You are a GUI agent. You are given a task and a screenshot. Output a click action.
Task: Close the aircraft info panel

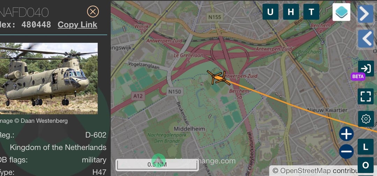click(x=93, y=12)
